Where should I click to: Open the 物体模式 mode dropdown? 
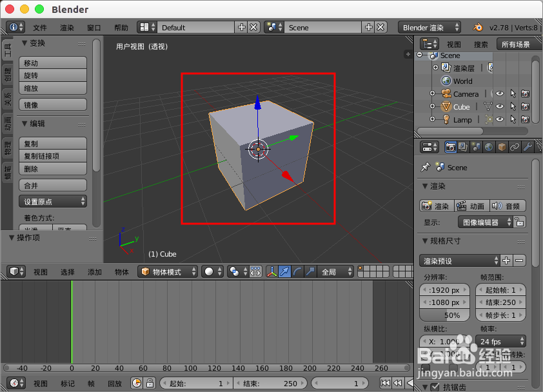168,272
